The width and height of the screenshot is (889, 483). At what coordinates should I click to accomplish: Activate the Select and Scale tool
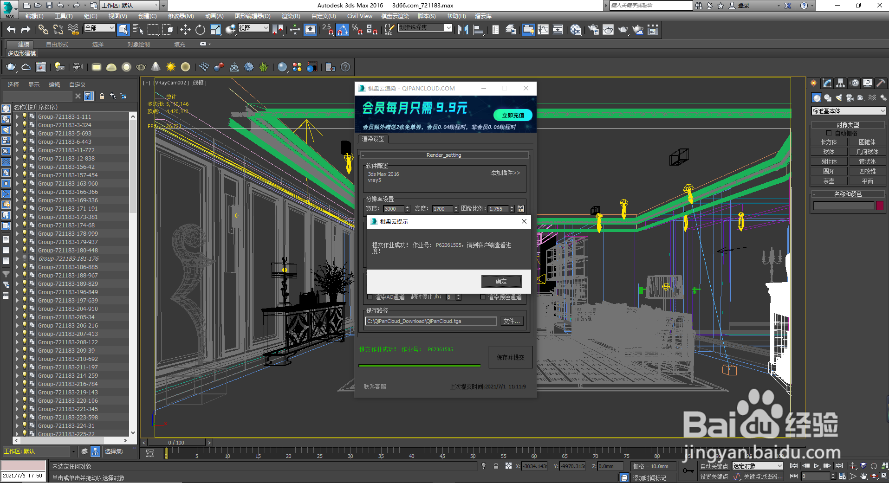pyautogui.click(x=215, y=30)
